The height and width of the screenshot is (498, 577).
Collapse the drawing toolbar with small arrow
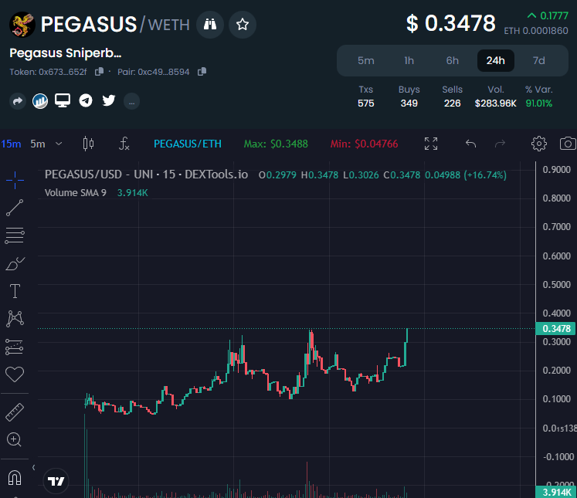[33, 467]
